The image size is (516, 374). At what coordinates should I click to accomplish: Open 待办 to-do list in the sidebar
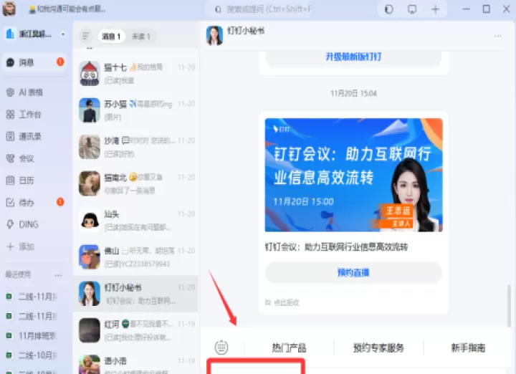[34, 202]
